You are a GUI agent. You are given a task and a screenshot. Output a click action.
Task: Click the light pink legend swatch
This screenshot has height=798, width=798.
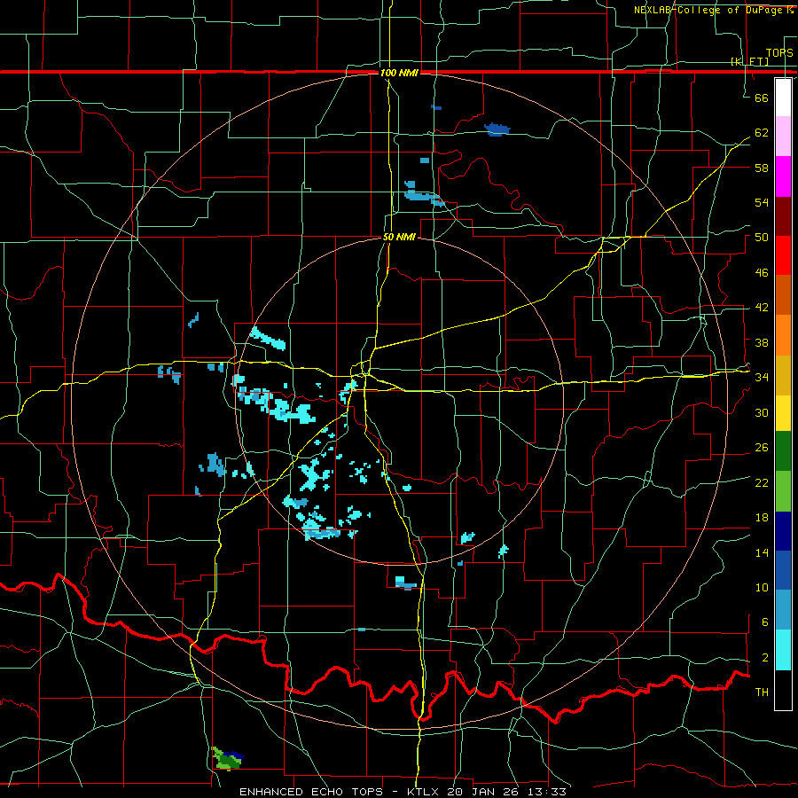click(783, 137)
